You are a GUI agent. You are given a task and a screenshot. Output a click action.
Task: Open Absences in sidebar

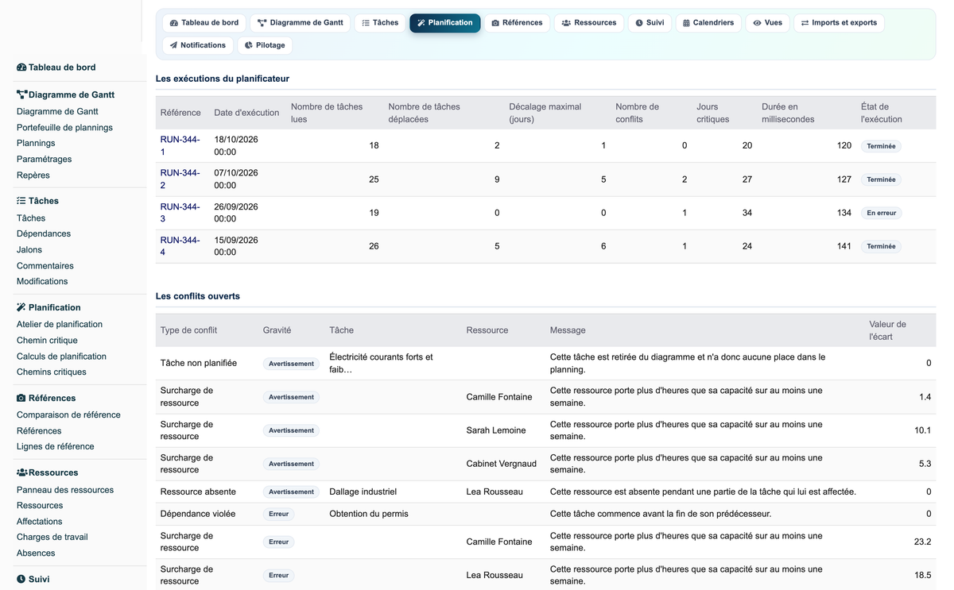(x=36, y=553)
